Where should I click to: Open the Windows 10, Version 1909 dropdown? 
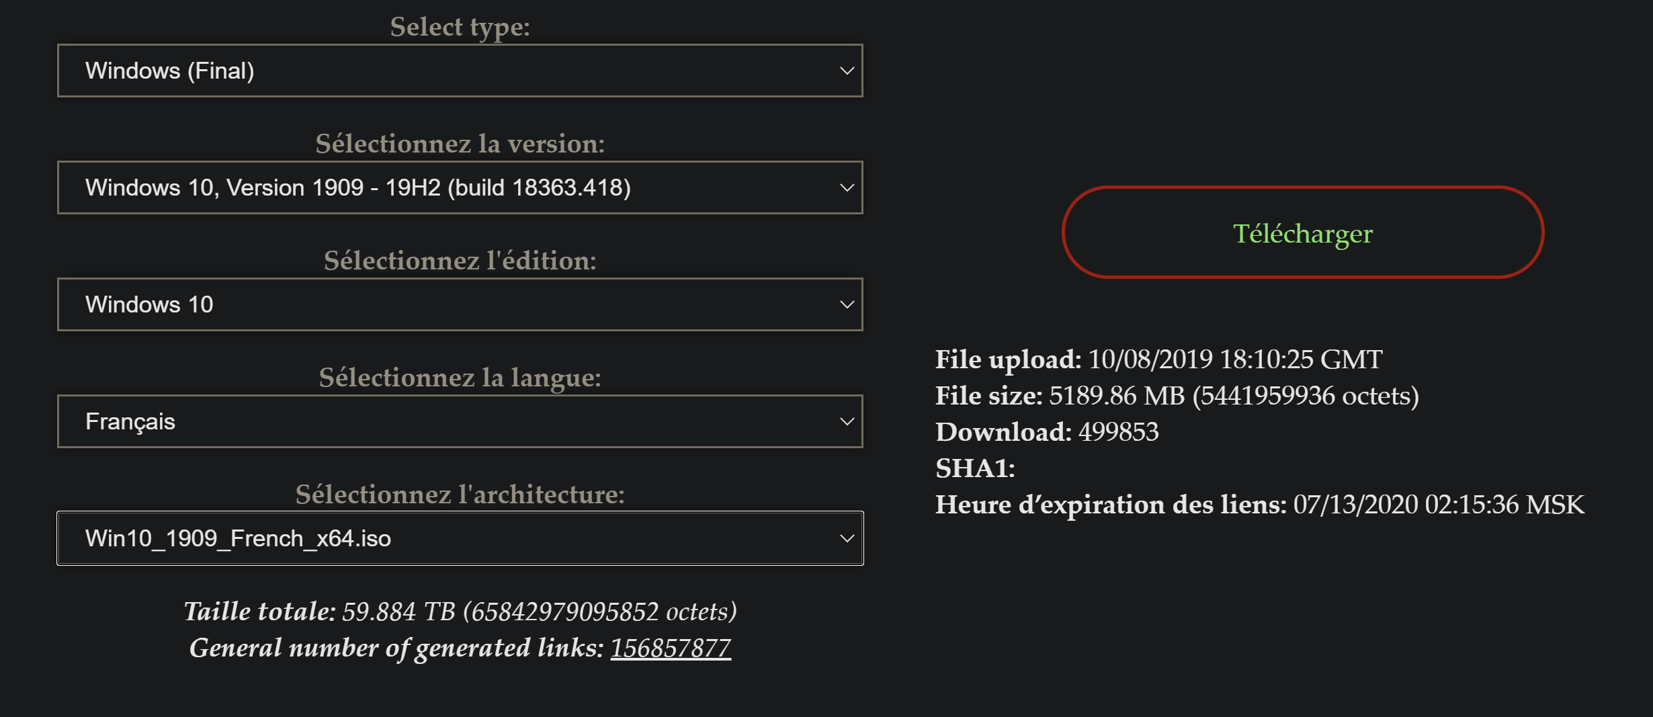tap(460, 187)
